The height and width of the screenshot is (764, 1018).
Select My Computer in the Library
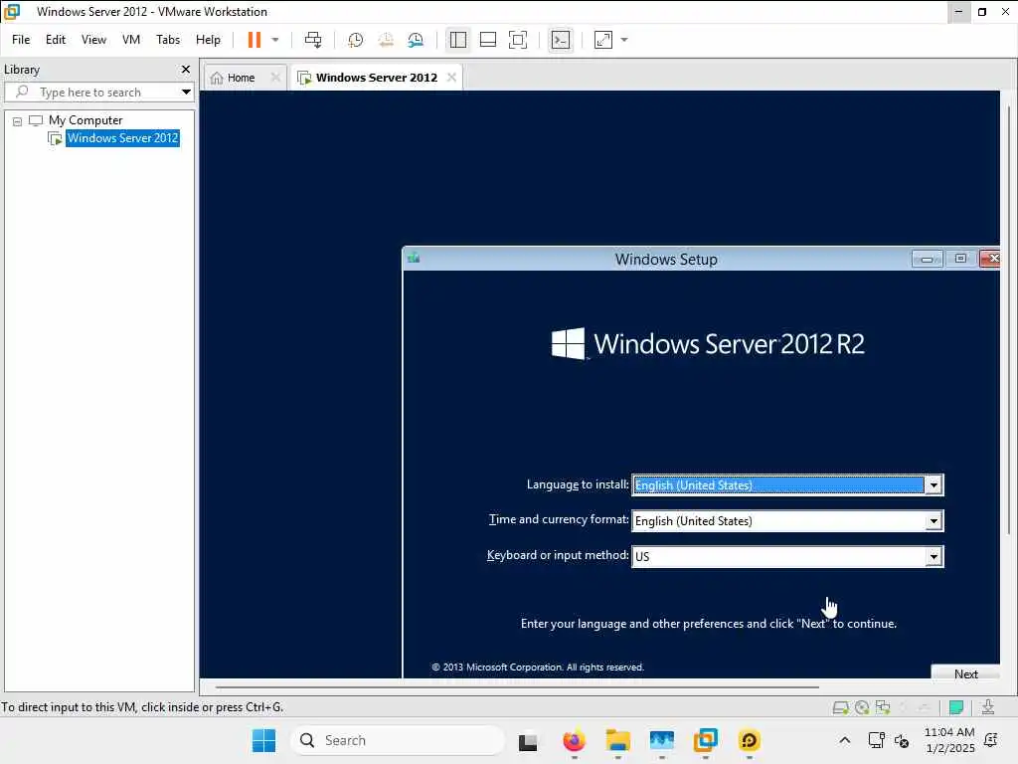point(85,120)
